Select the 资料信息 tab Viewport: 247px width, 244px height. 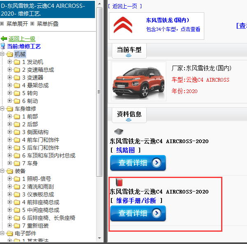tap(129, 115)
